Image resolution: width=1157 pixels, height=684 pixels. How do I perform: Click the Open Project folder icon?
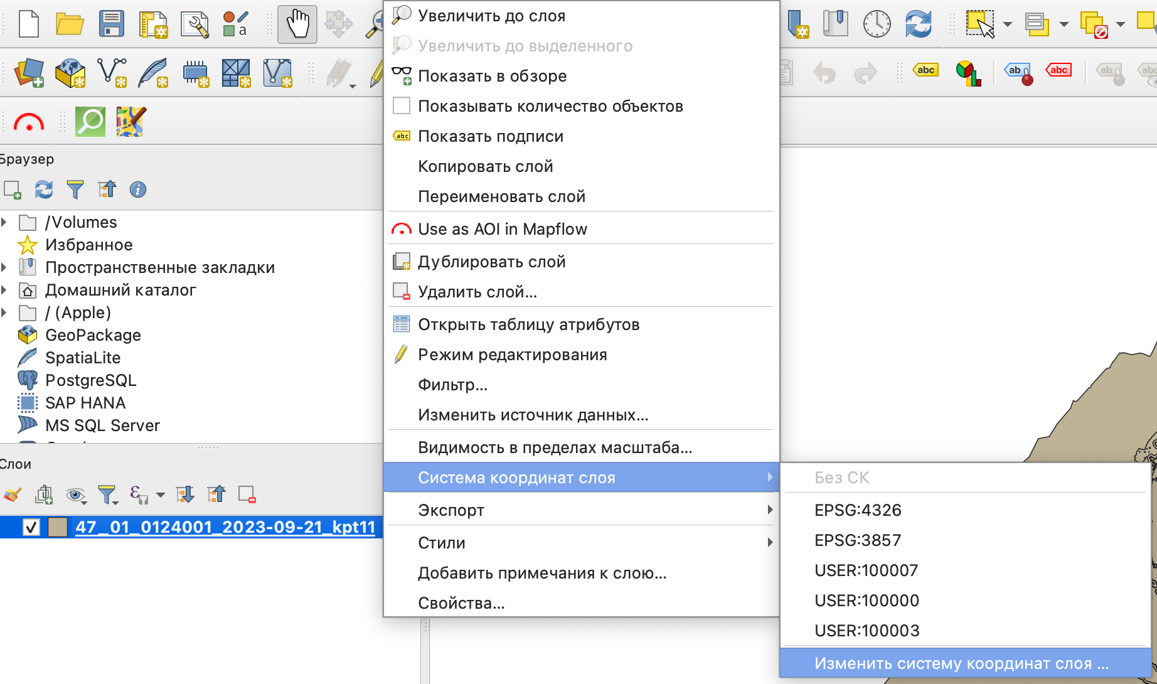tap(70, 24)
